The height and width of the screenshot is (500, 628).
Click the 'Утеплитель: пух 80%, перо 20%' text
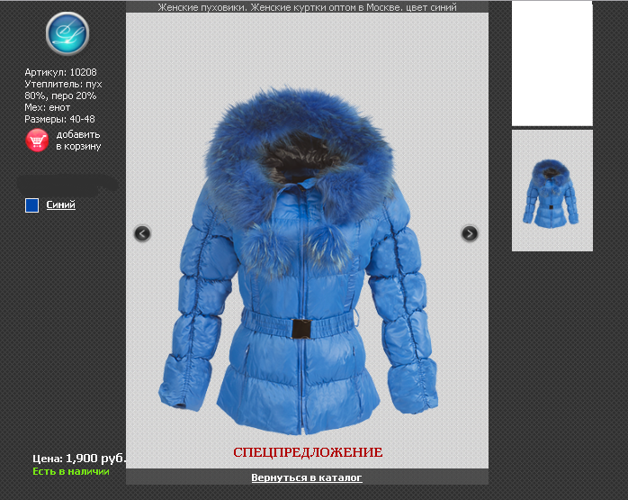(x=63, y=90)
